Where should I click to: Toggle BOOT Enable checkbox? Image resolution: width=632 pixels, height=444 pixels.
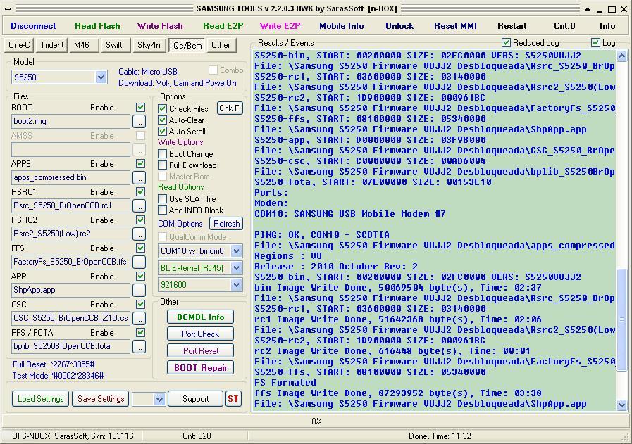pyautogui.click(x=140, y=108)
